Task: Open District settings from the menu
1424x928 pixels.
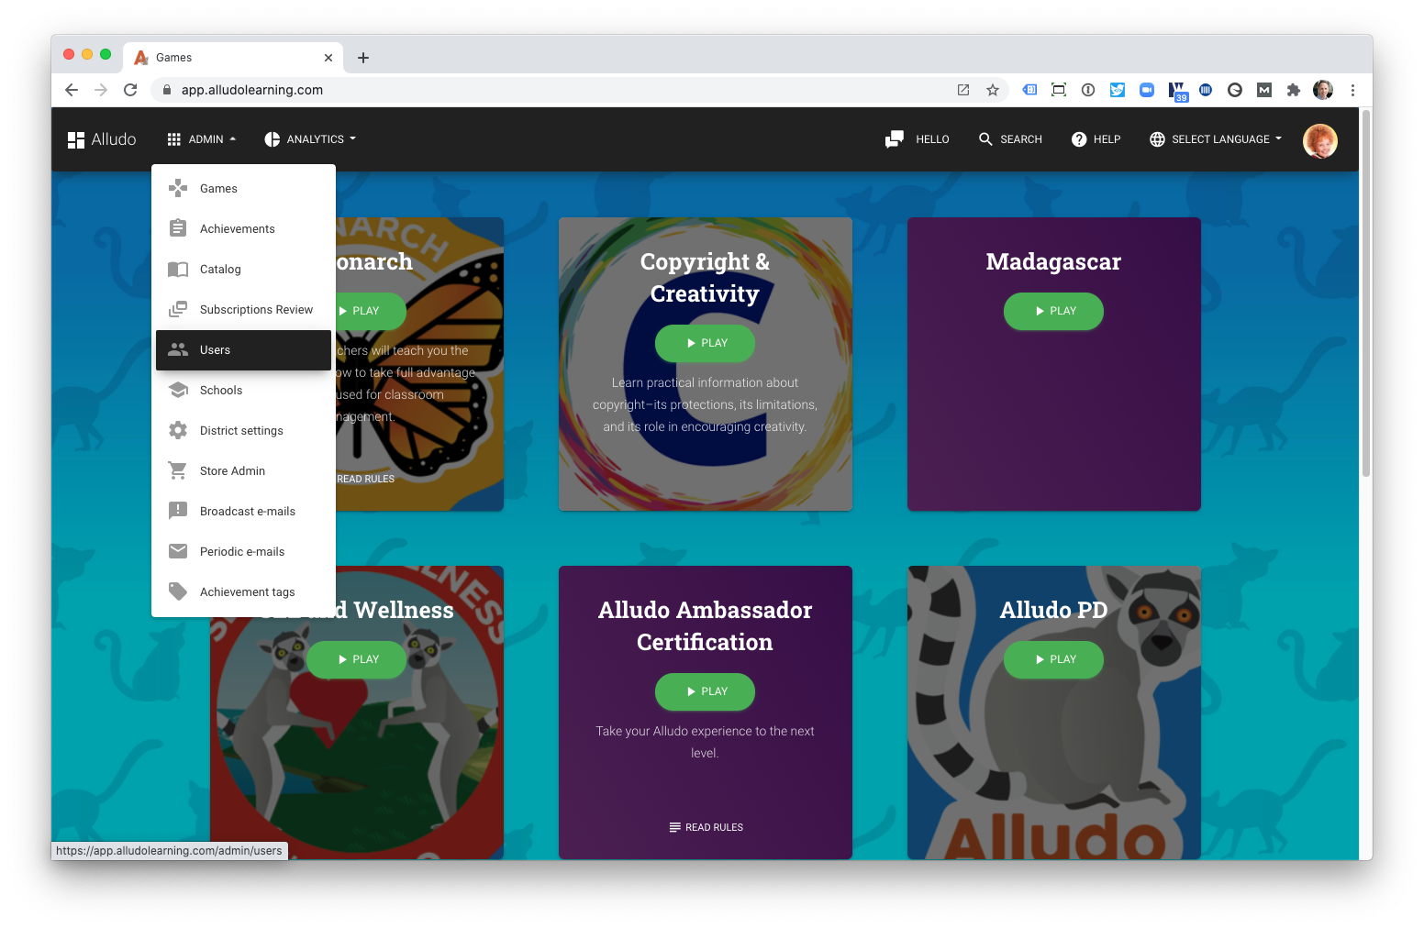Action: (241, 430)
